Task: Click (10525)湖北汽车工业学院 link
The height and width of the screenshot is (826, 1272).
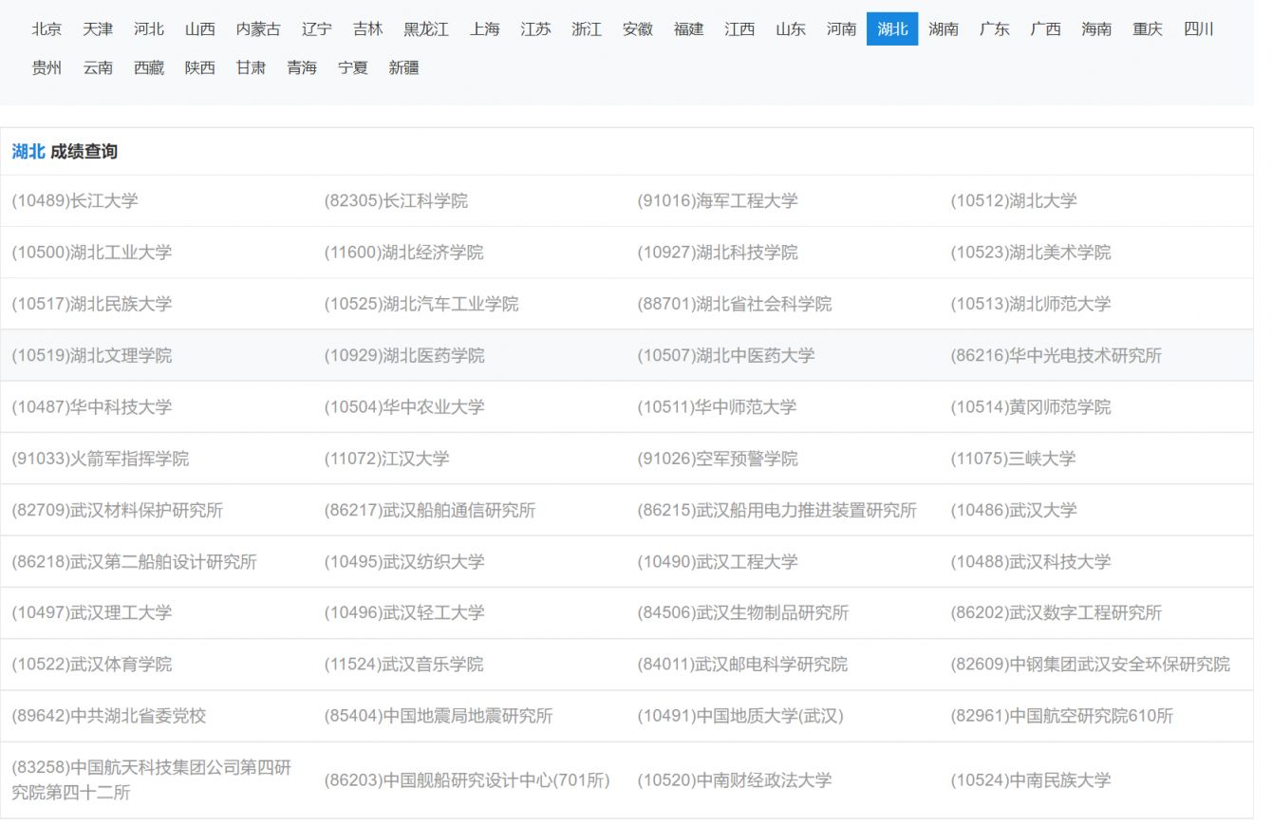Action: pos(421,304)
